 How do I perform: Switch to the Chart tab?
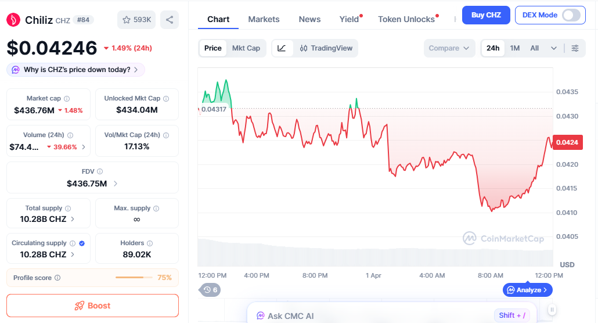pos(218,19)
